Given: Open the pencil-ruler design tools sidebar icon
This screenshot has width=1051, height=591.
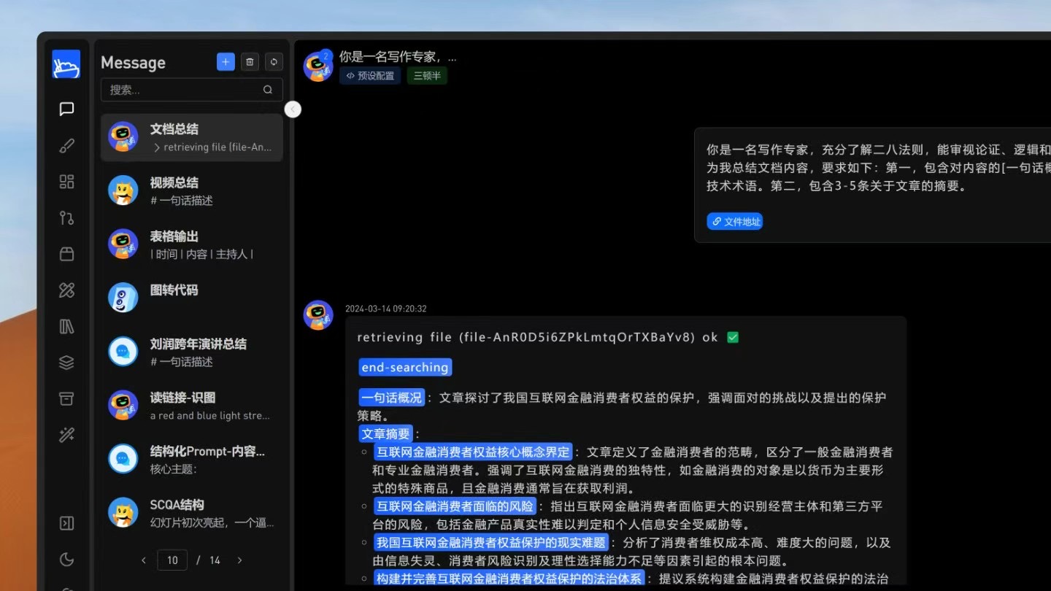Looking at the screenshot, I should (x=66, y=290).
